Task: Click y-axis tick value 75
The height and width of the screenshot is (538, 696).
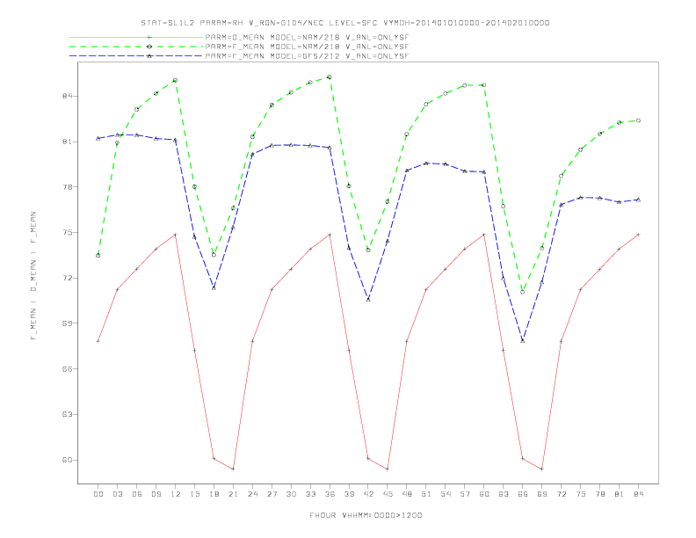Action: 67,233
